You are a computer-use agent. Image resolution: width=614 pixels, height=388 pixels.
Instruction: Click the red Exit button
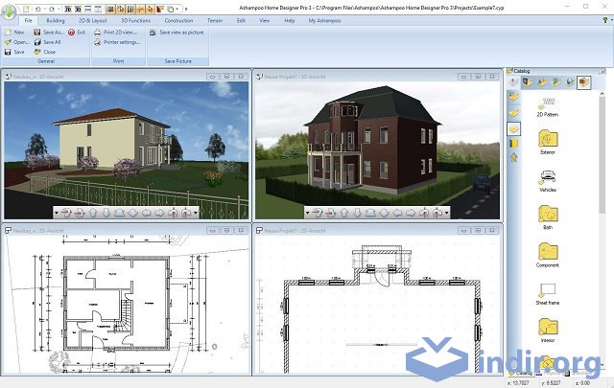point(77,32)
